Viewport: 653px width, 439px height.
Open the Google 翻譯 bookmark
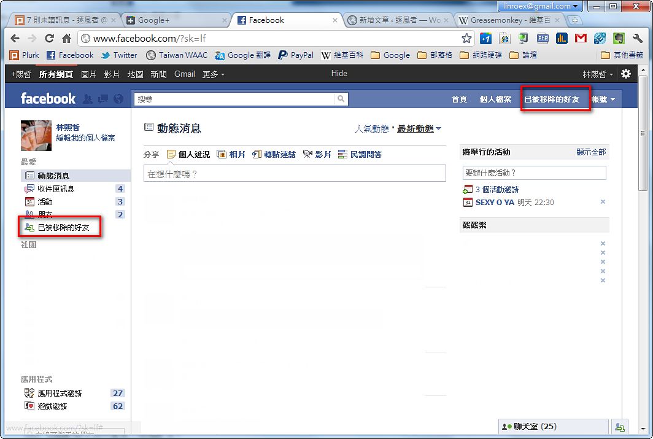click(x=242, y=55)
